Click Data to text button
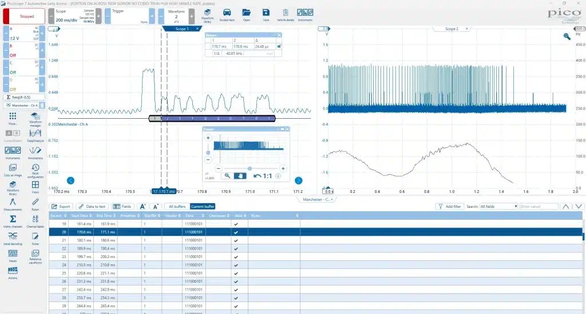 (x=92, y=206)
